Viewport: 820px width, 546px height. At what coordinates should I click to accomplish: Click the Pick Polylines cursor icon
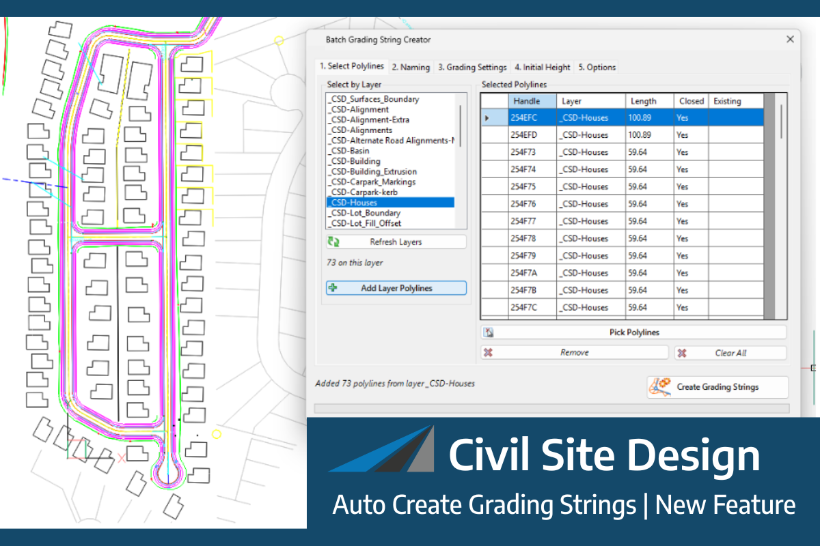(488, 332)
